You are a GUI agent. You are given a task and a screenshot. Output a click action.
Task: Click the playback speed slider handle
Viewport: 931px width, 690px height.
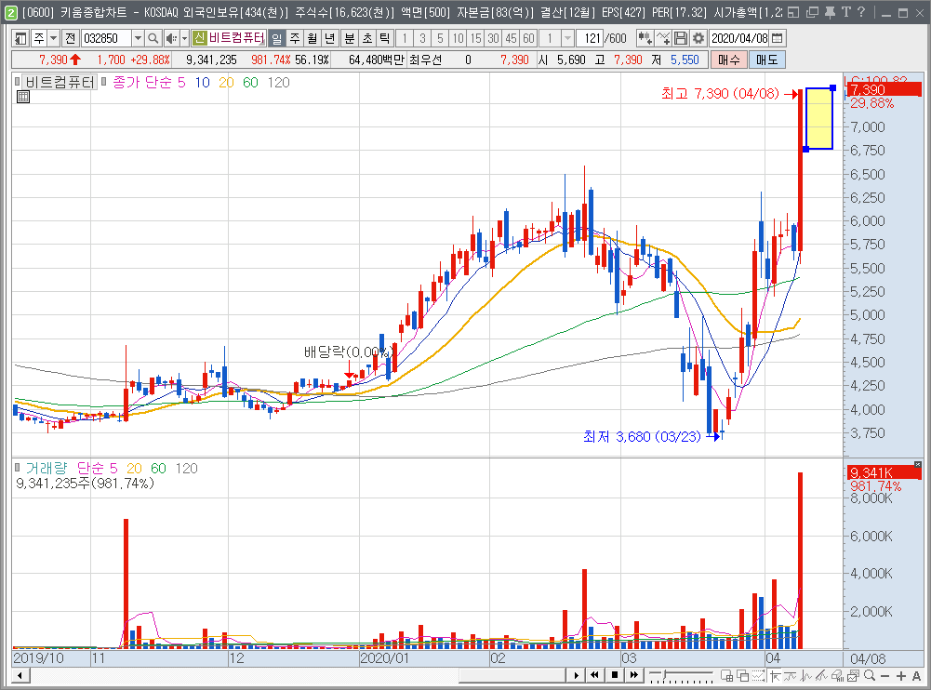click(665, 674)
